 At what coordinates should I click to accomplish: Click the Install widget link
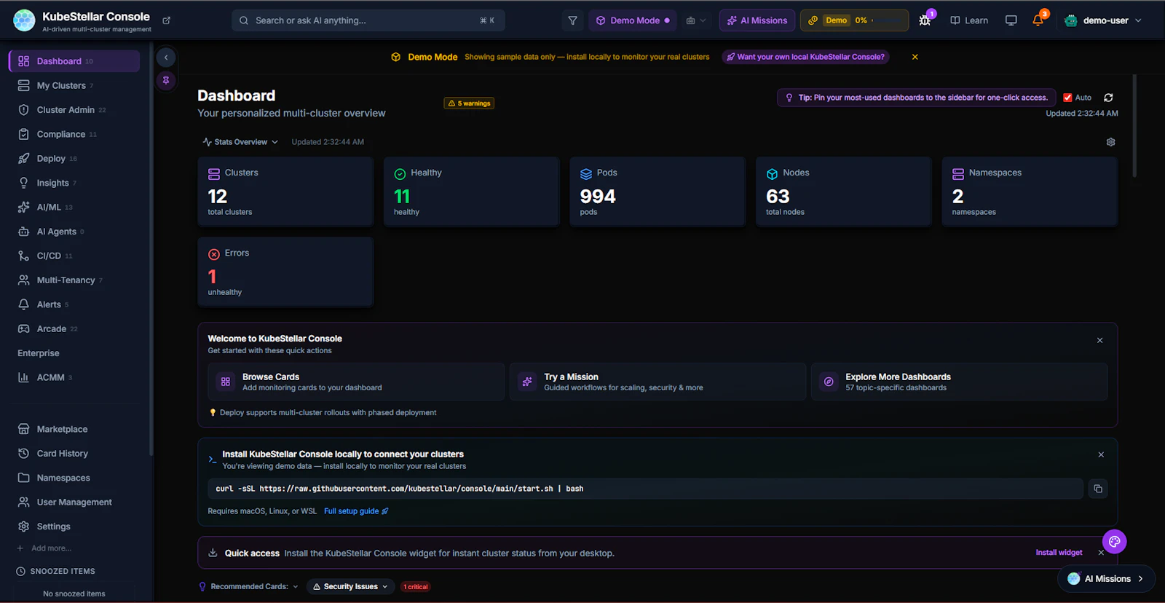(x=1059, y=553)
